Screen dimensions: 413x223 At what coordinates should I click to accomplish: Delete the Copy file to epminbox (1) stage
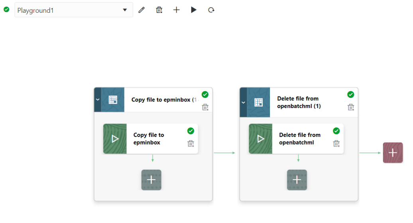205,107
